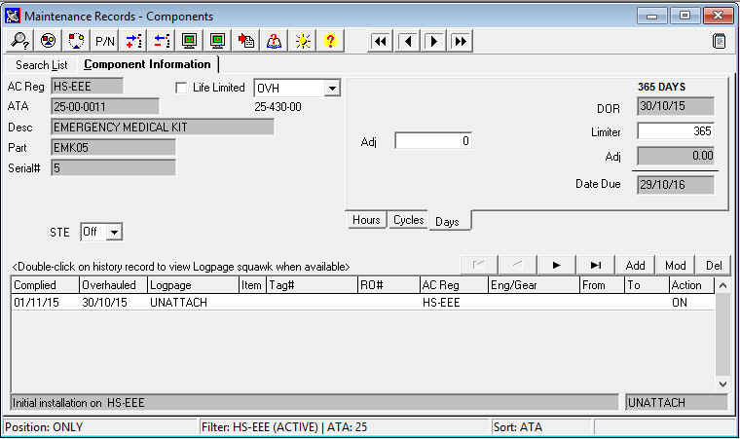Go to previous record with left arrow
This screenshot has height=439, width=740.
tap(408, 42)
